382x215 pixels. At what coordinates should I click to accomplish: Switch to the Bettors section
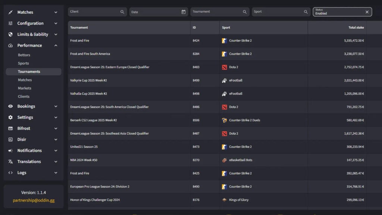[25, 55]
